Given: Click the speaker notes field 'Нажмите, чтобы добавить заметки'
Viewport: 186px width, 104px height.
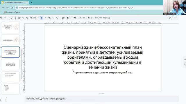Looking at the screenshot, I should point(101,99).
